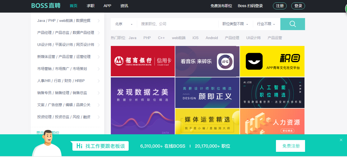The height and width of the screenshot is (157, 347).
Task: Click 免费发布职位 in the header
Action: pos(221,6)
